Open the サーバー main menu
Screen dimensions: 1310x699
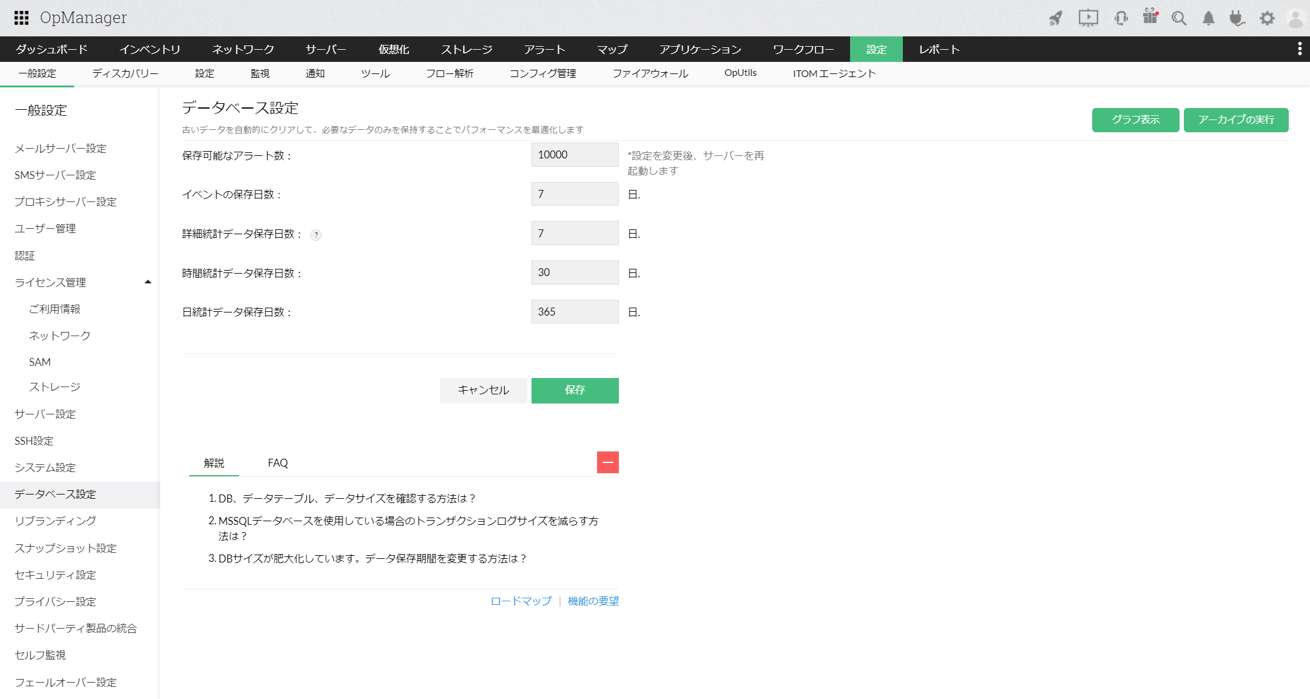click(x=326, y=49)
